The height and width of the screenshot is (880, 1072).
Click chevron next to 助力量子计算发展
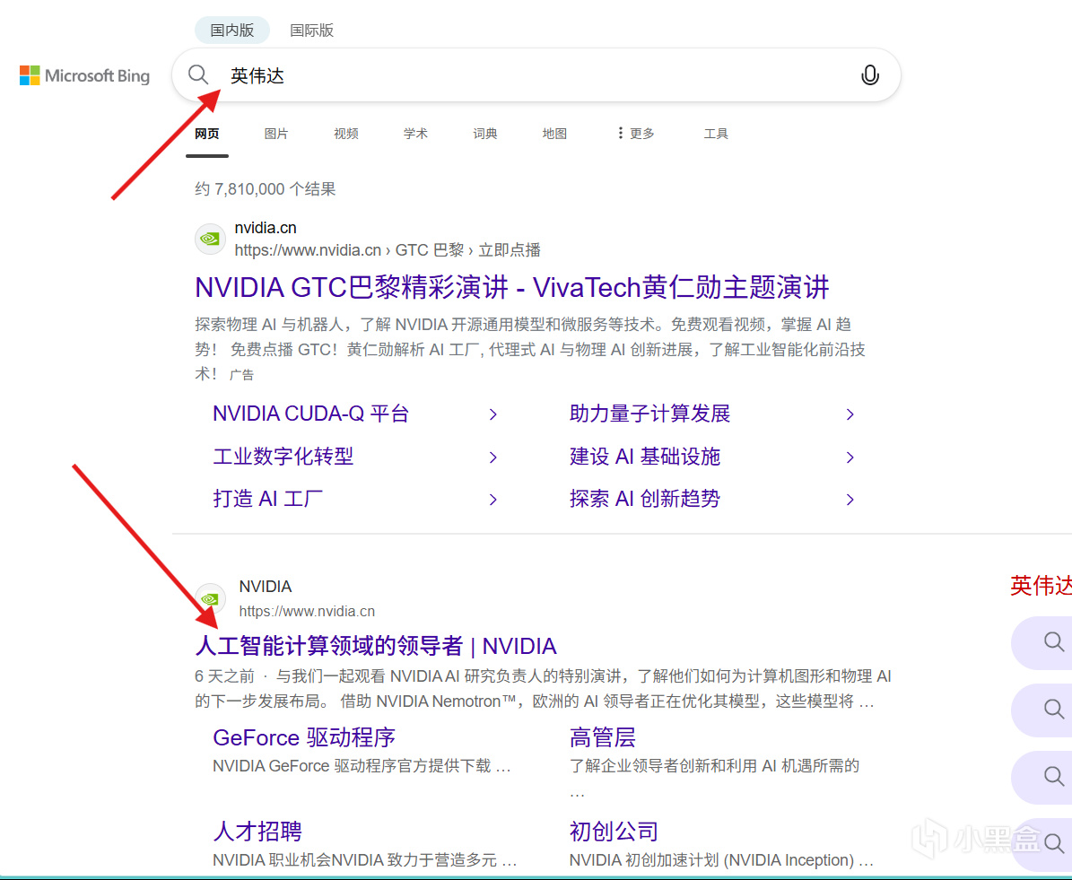click(x=850, y=414)
